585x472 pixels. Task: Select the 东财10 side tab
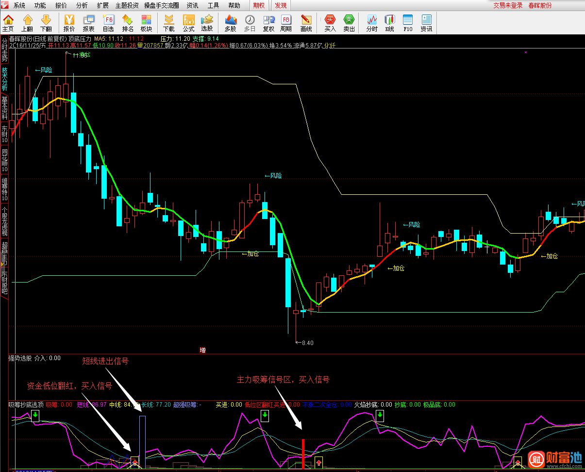point(4,134)
